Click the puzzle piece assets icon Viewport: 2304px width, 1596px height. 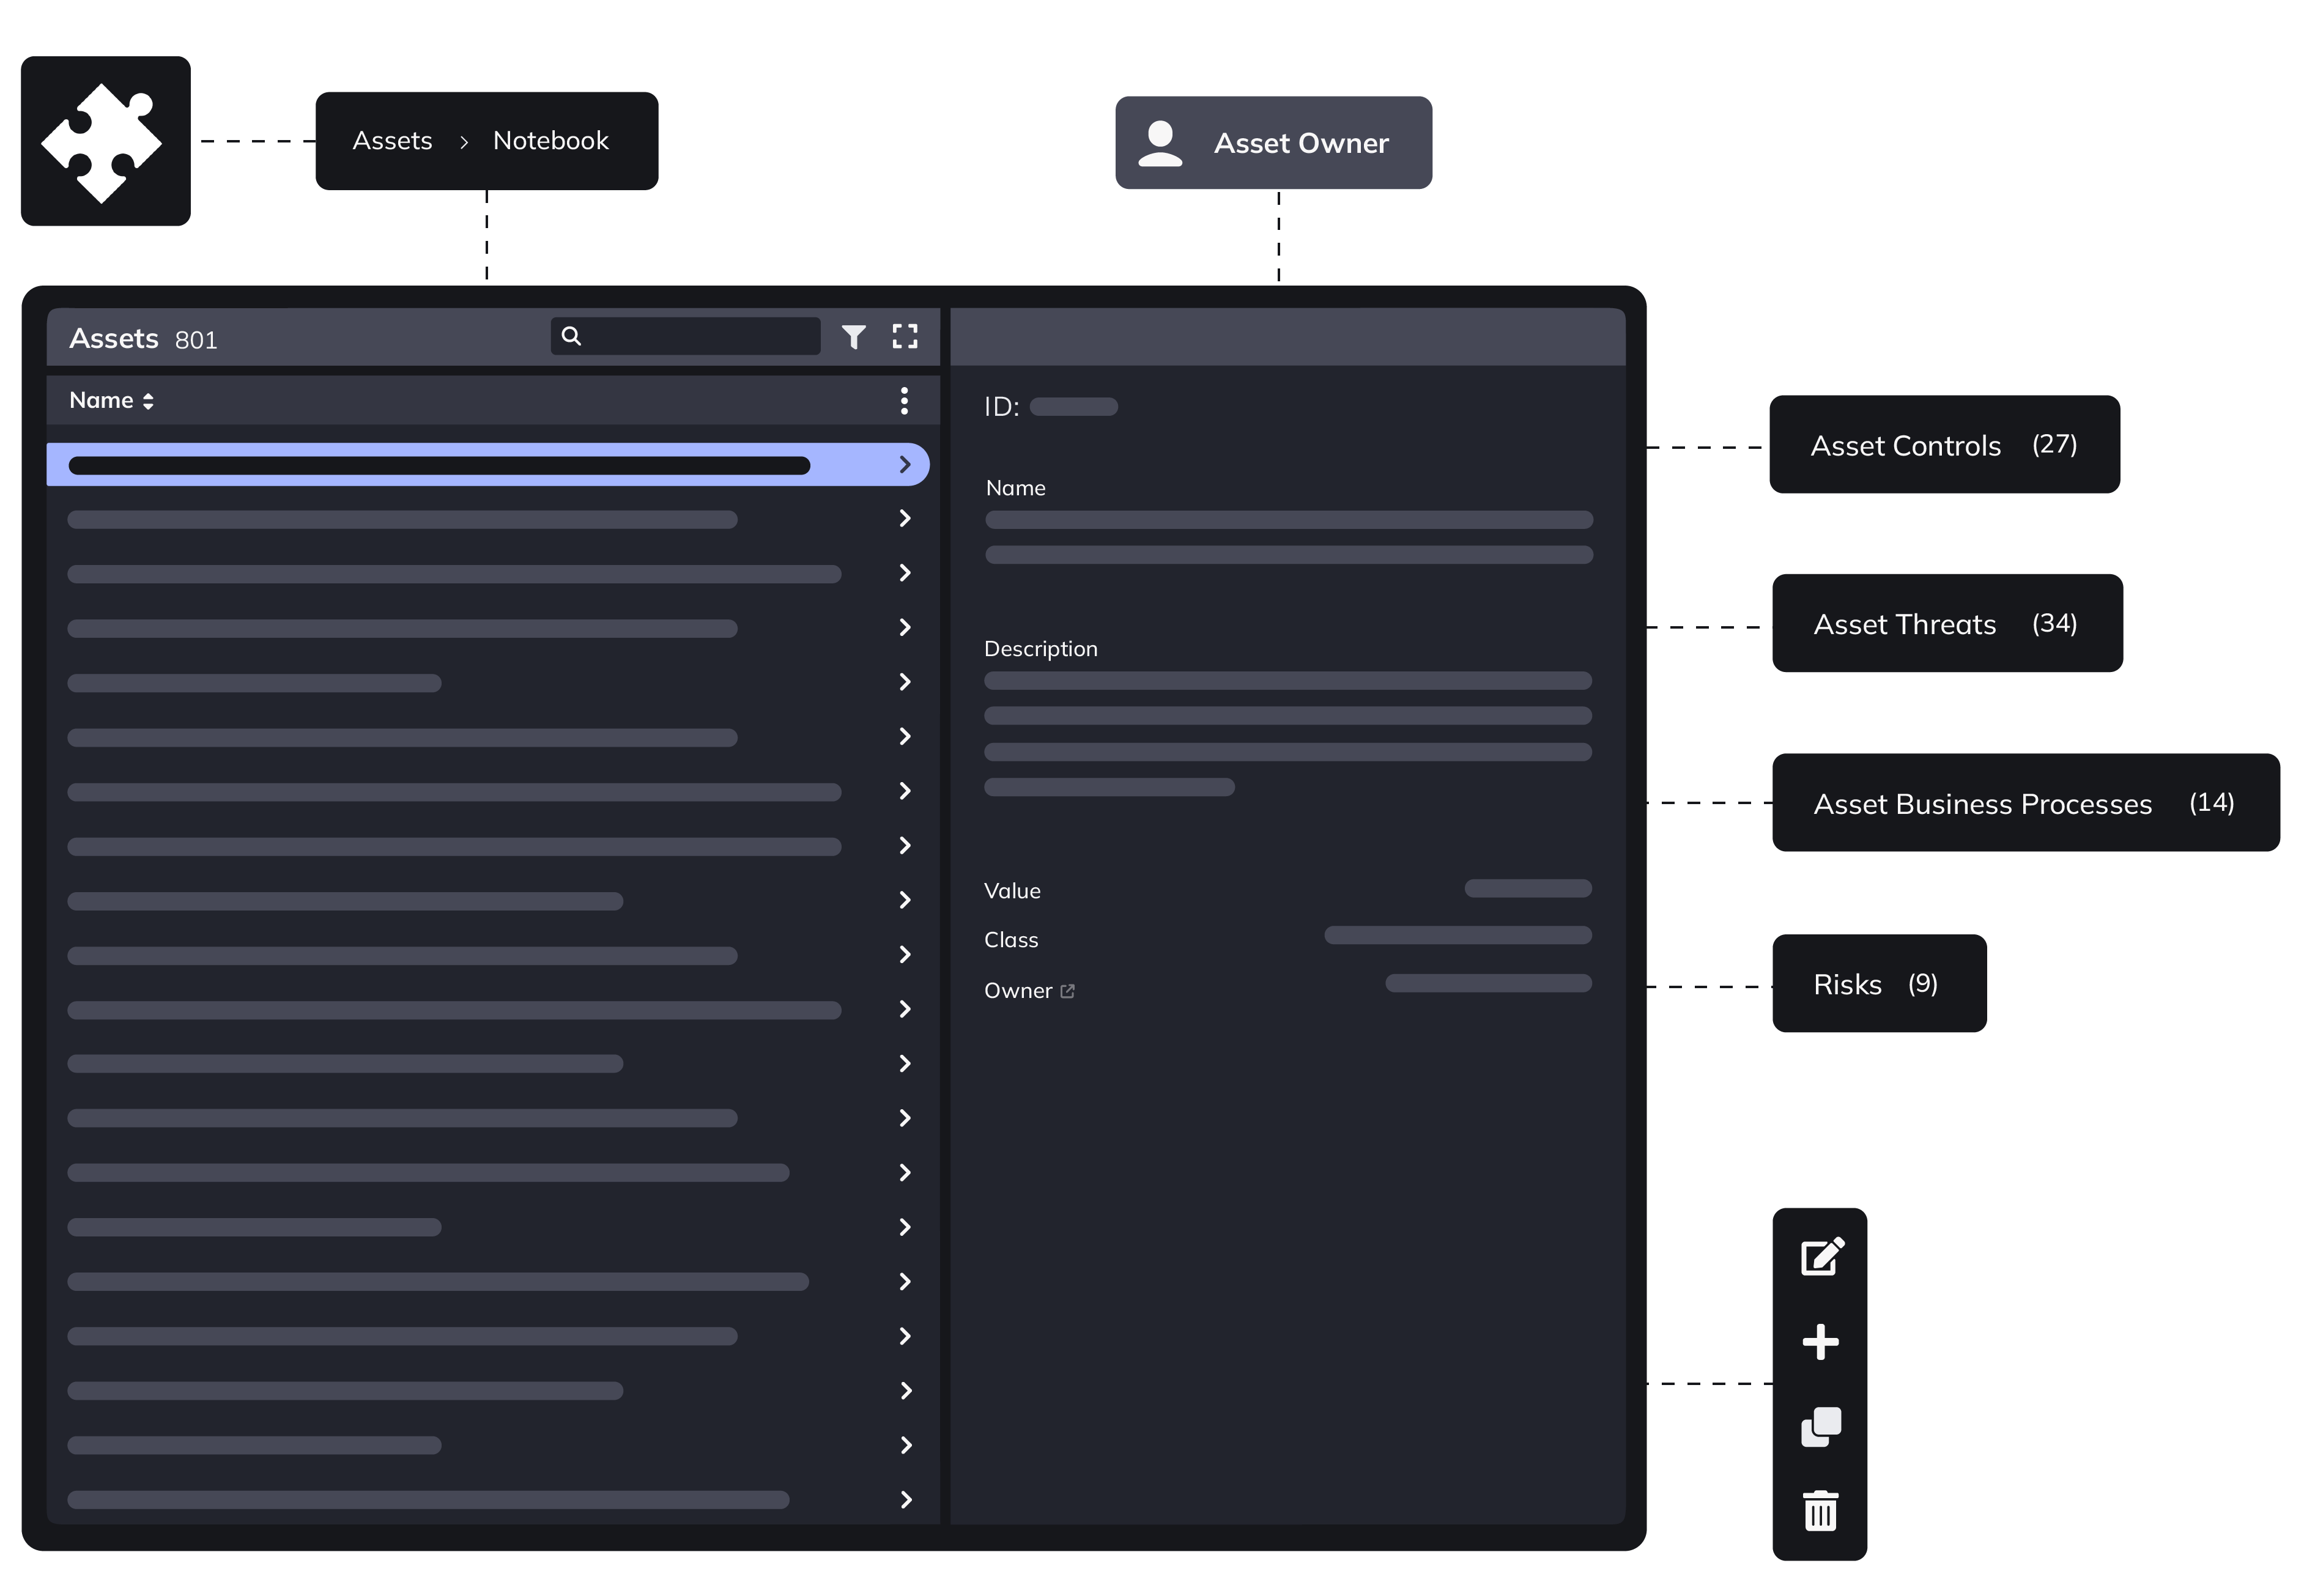[105, 141]
